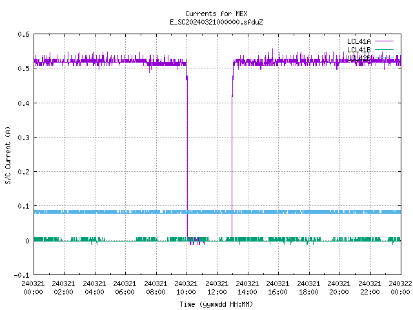Click the y-axis tick value 0.5
Screen dimensions: 413x310
coord(23,68)
